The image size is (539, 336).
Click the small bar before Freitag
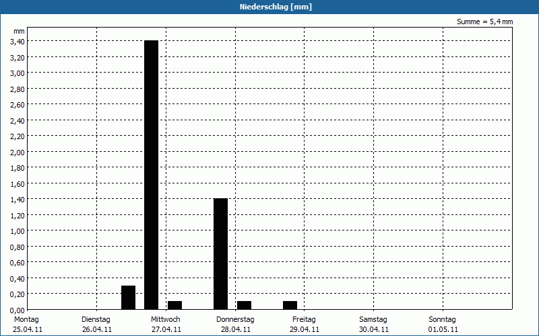coord(290,305)
